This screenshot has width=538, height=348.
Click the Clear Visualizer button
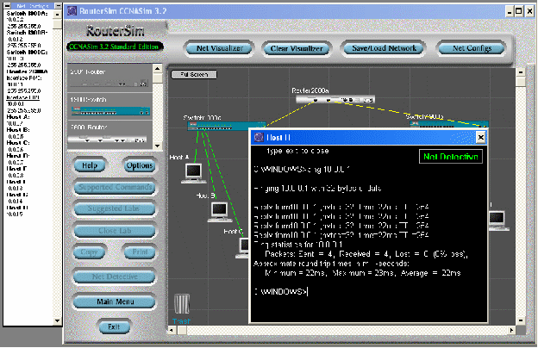(x=297, y=49)
